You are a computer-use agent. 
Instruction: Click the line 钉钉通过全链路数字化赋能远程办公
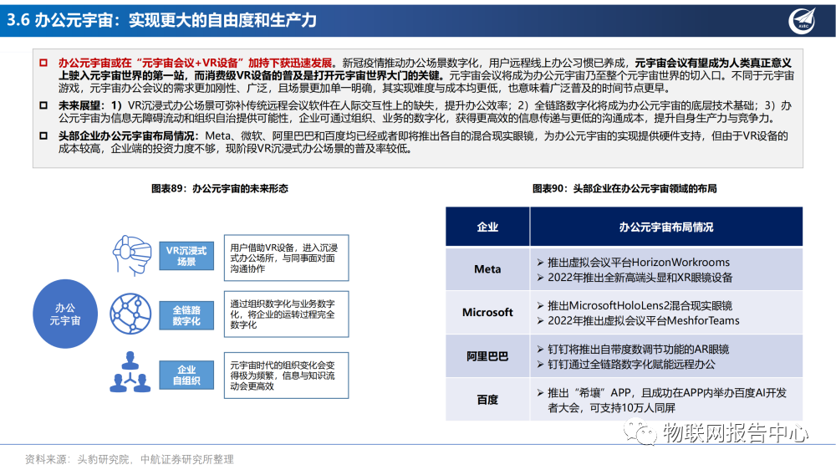626,365
